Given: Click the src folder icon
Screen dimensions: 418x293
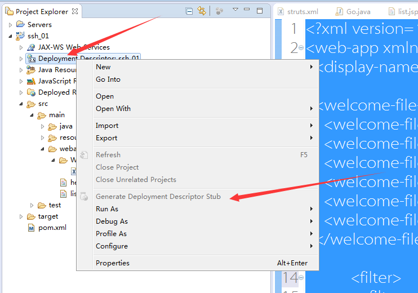Looking at the screenshot, I should coord(31,104).
